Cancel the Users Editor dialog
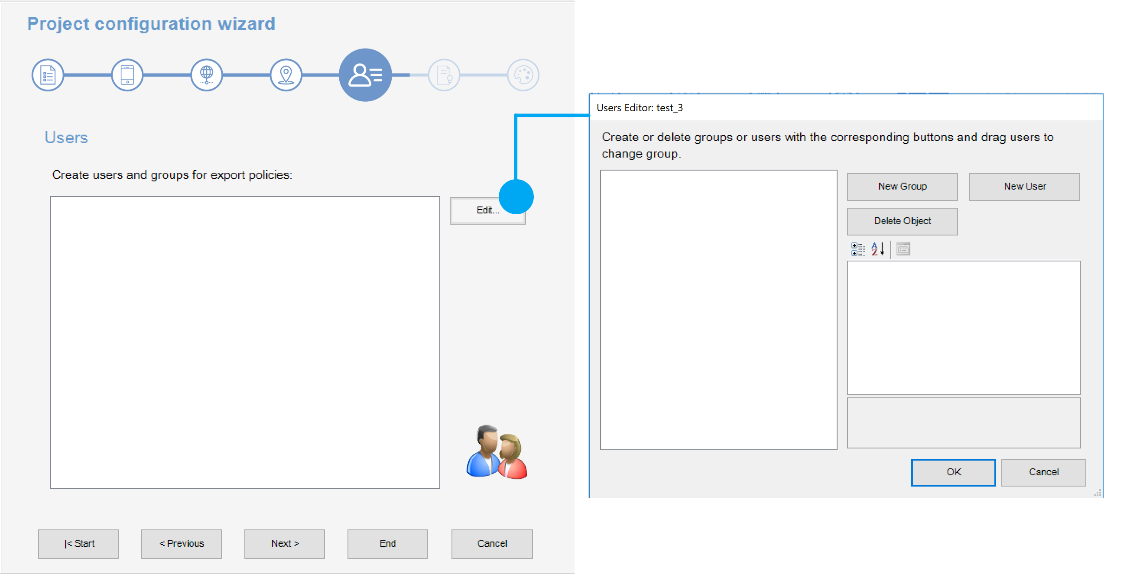The image size is (1130, 574). [x=1044, y=472]
